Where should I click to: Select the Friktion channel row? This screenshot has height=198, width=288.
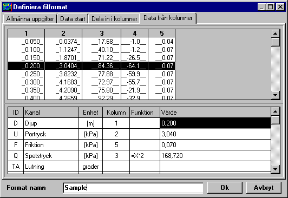140,145
